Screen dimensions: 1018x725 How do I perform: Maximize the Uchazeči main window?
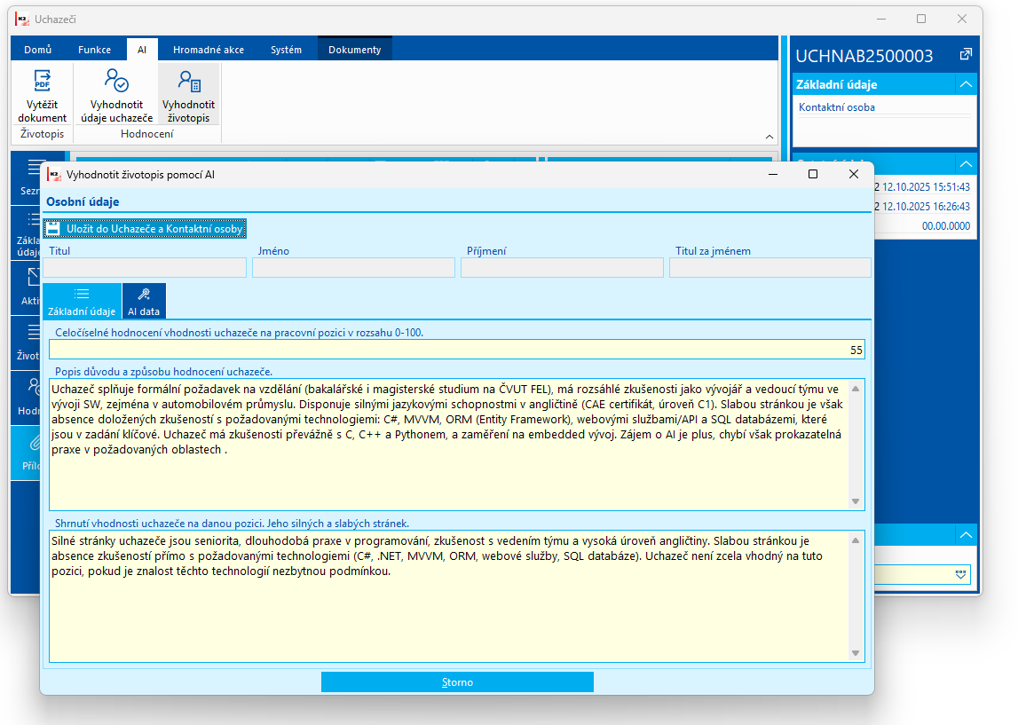click(921, 19)
